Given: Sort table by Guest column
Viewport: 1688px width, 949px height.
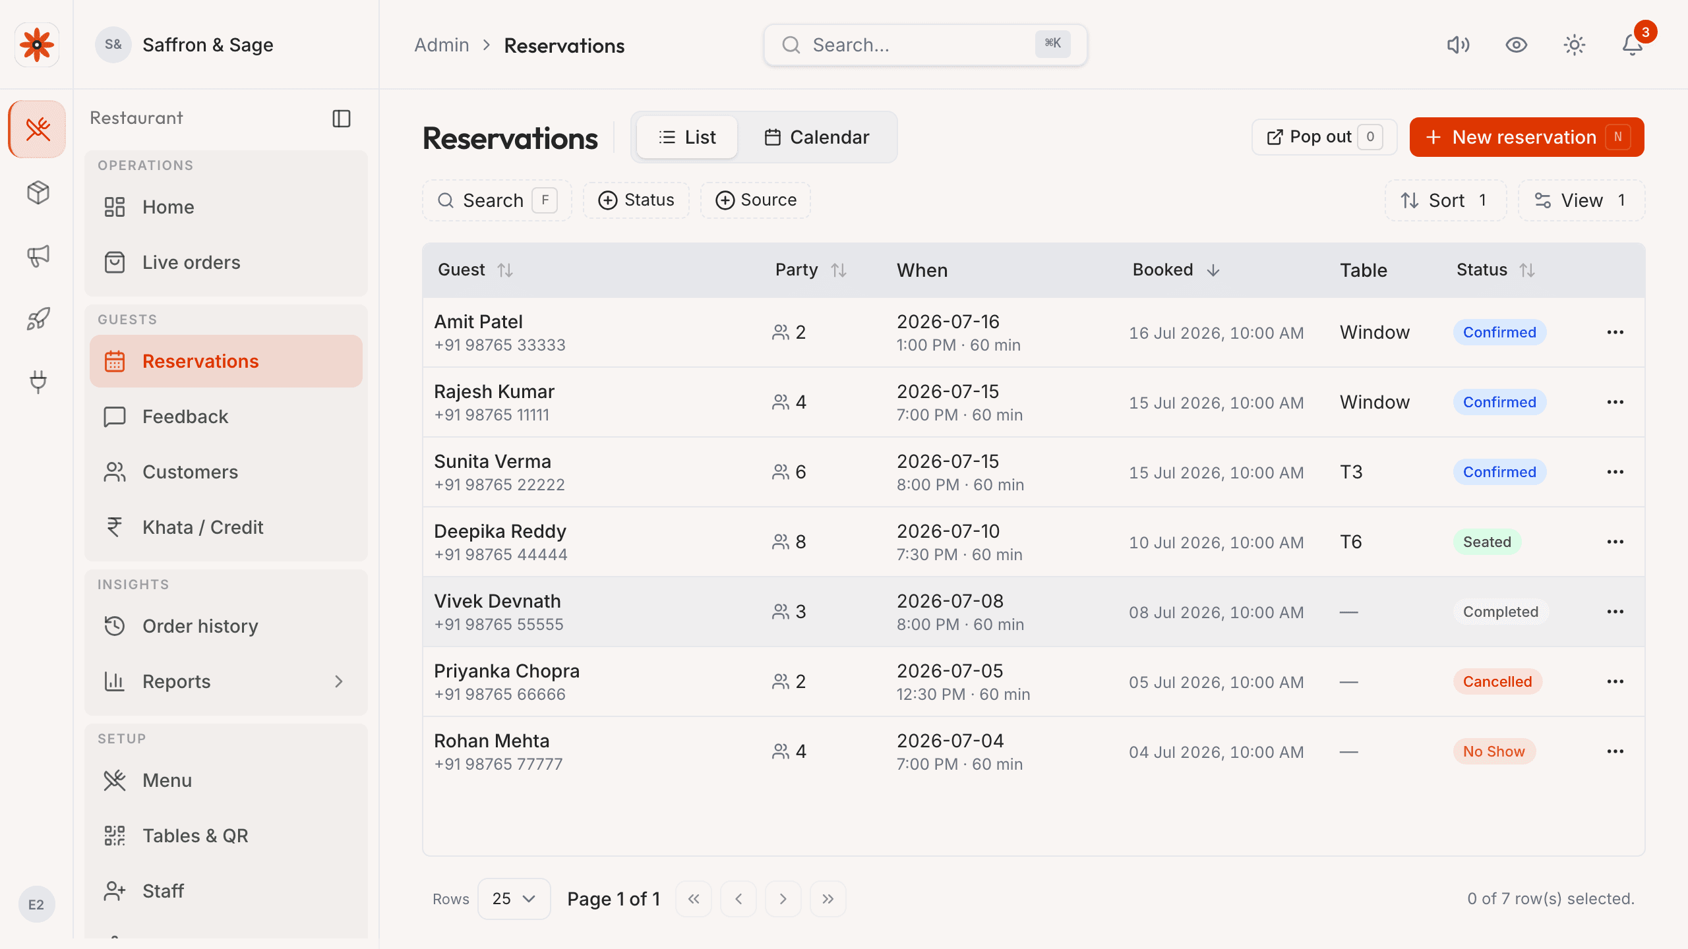Looking at the screenshot, I should coord(475,270).
